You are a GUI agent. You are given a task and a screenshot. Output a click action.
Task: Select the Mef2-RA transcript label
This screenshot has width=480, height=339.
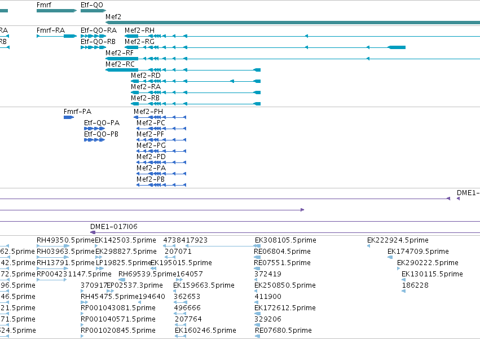click(x=146, y=87)
